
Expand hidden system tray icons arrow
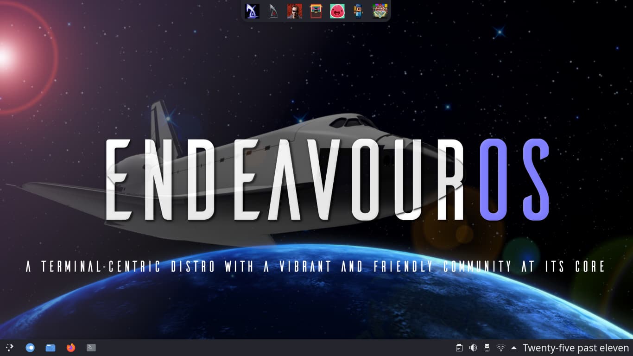pos(513,348)
